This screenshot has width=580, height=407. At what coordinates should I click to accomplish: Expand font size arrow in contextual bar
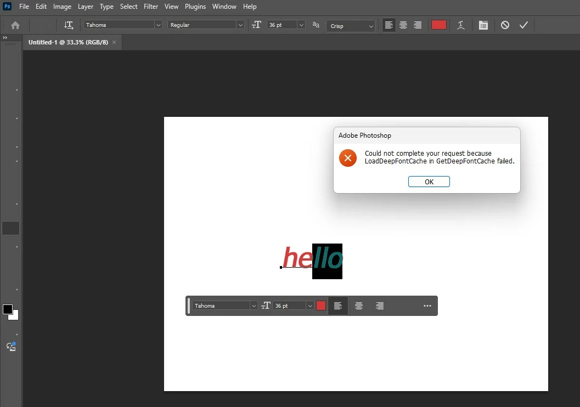pos(310,306)
